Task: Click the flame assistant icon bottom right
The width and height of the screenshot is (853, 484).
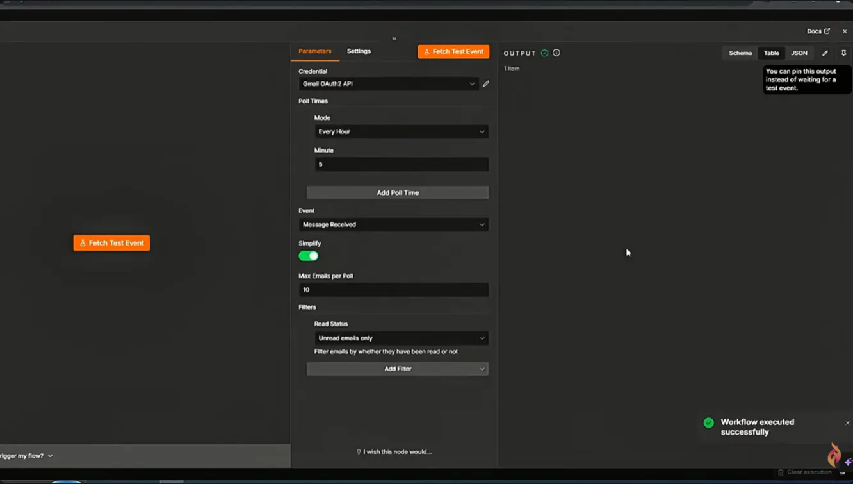Action: (834, 455)
